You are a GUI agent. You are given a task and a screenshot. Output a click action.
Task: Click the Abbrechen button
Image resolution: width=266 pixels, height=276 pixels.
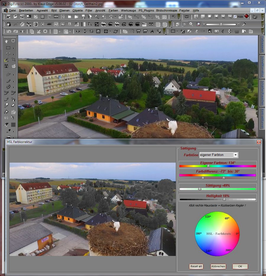(x=218, y=266)
